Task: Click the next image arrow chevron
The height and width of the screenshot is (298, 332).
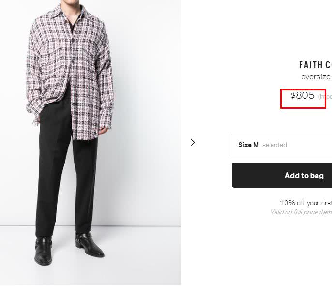Action: tap(193, 142)
